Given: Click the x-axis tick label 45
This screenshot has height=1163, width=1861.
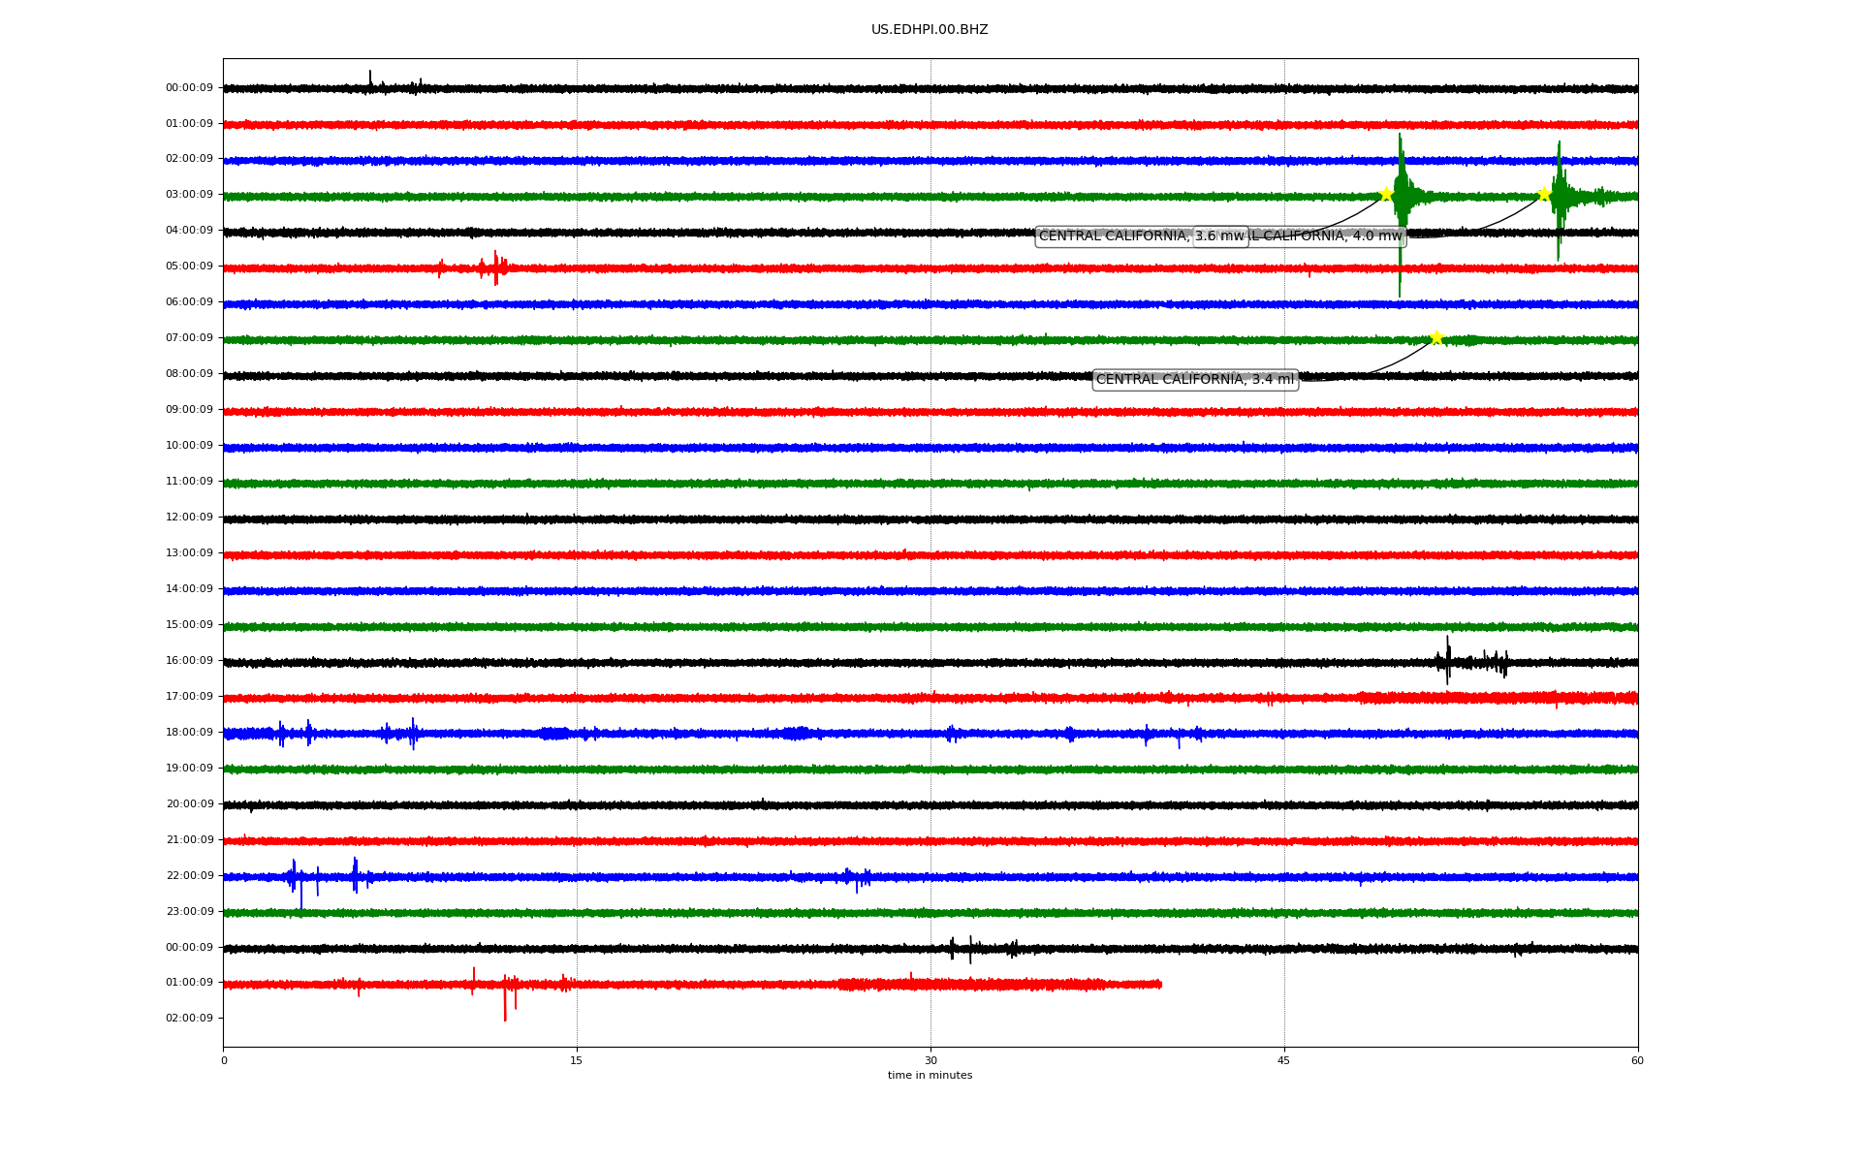Looking at the screenshot, I should click(x=1284, y=1061).
